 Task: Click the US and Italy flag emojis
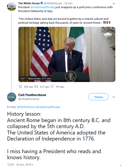[x=107, y=22]
